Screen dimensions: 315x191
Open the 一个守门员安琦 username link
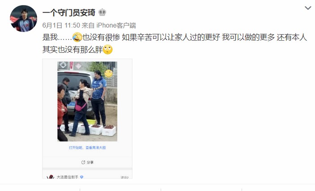(69, 13)
